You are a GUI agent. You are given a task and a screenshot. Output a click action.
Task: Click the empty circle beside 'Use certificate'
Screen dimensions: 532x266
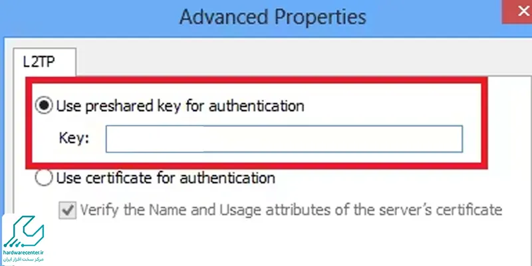(44, 178)
